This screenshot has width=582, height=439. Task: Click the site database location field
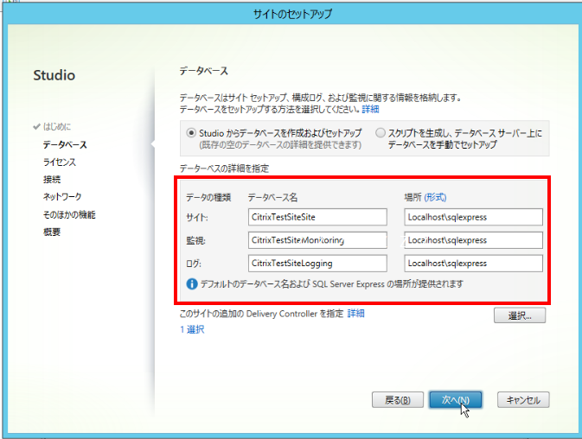[x=473, y=217]
